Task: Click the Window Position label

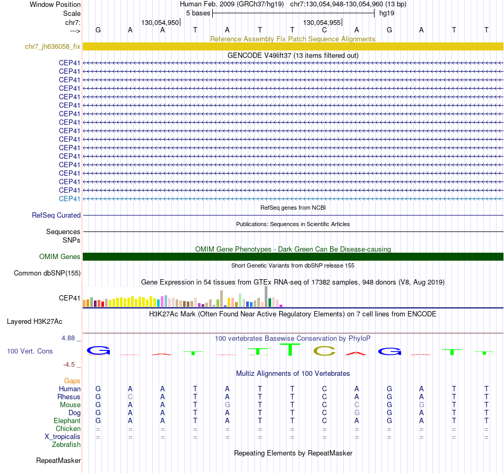Action: pos(55,4)
